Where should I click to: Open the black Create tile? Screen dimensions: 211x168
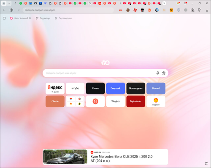[x=95, y=88]
